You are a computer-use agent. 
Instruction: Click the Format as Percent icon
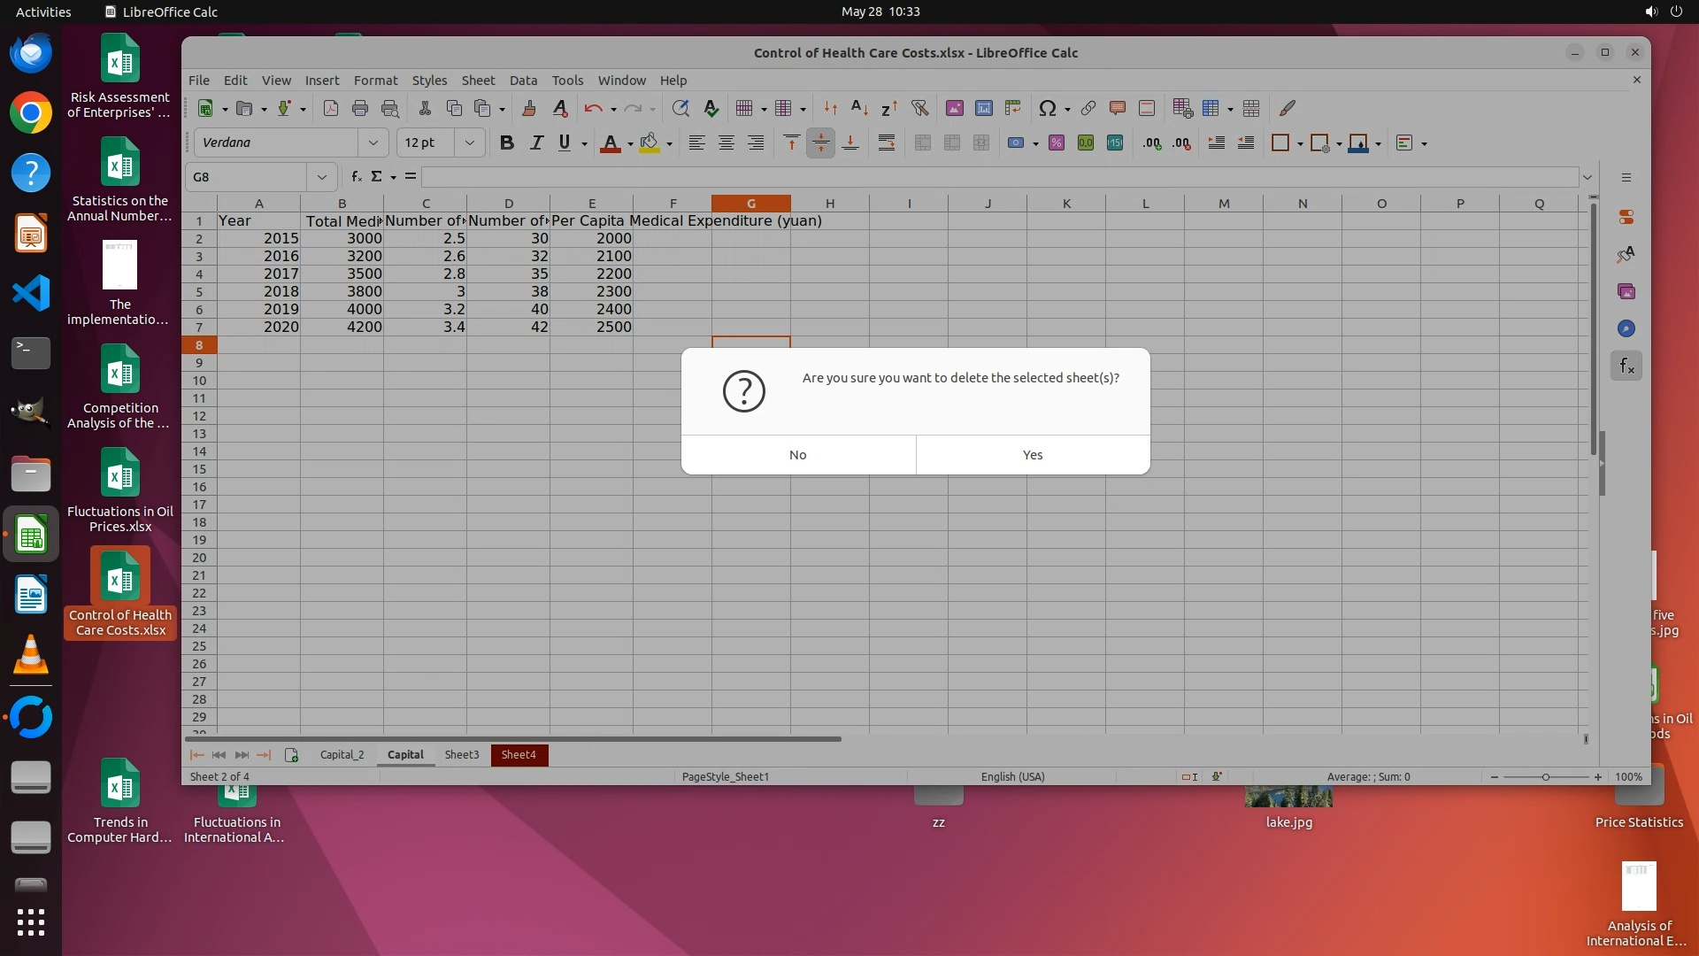tap(1056, 143)
